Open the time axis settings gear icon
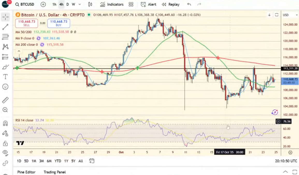The height and width of the screenshot is (175, 299). (290, 152)
